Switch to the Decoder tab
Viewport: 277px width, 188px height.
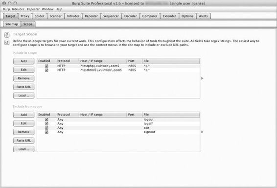130,16
